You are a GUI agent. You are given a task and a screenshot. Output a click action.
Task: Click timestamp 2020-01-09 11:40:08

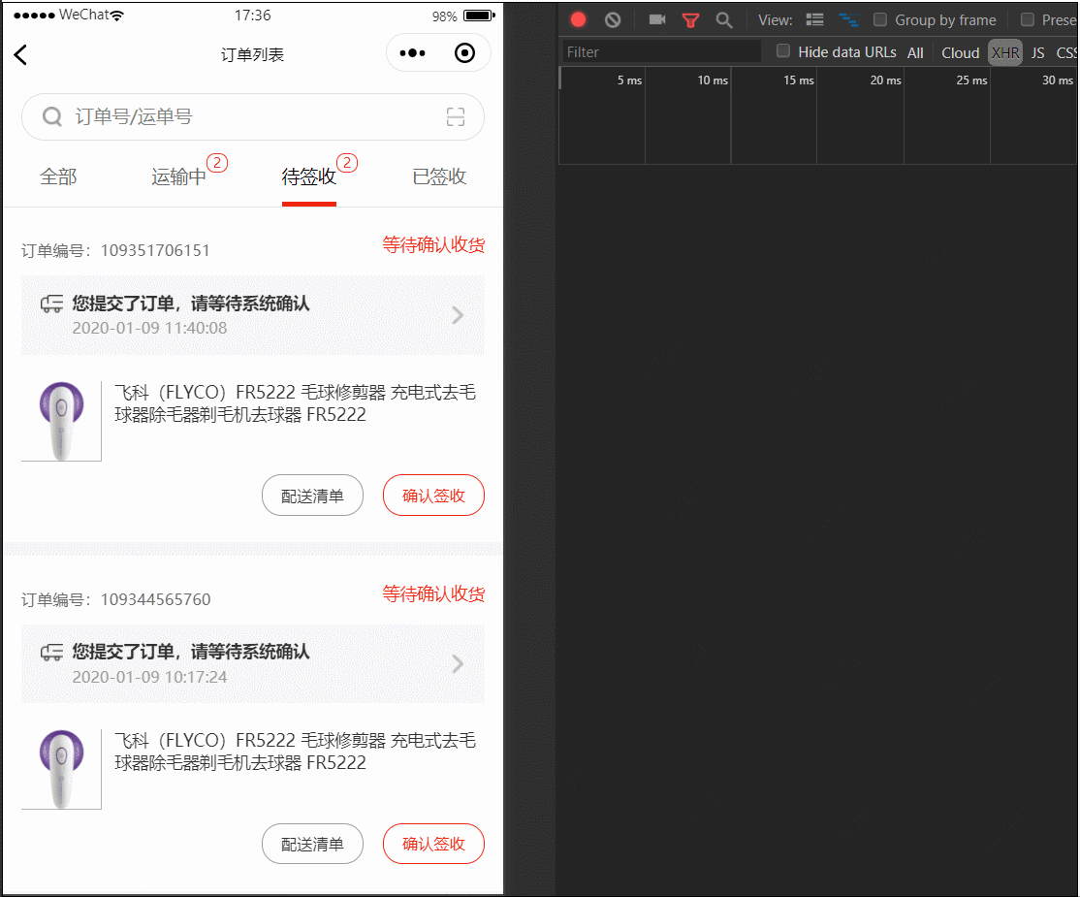(149, 328)
